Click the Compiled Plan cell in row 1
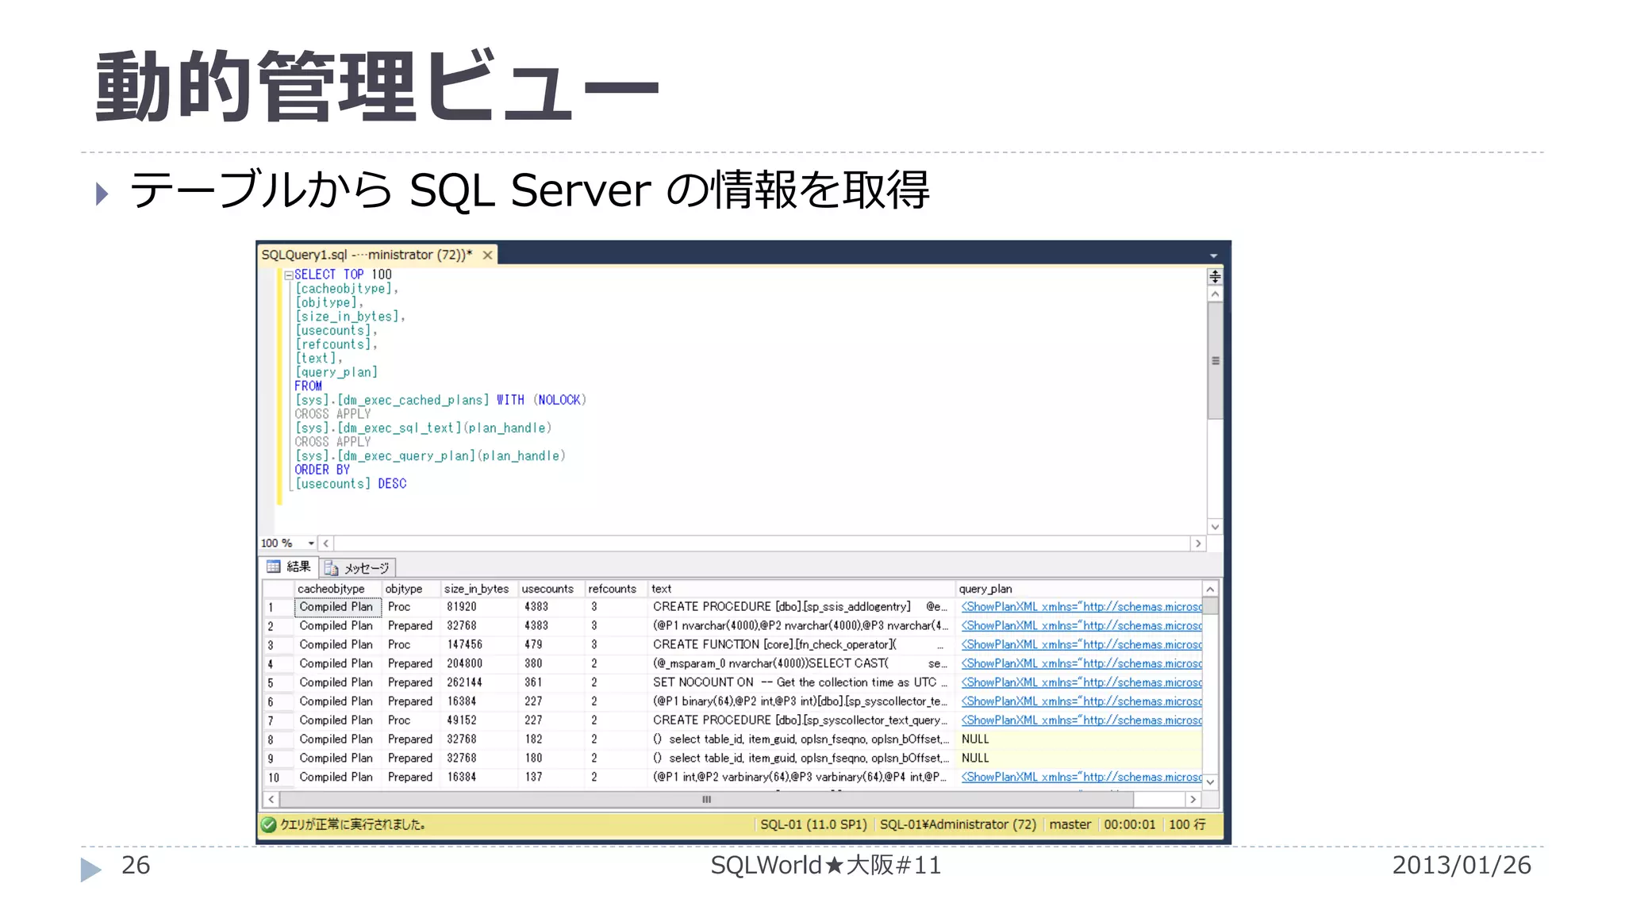The image size is (1625, 914). (338, 608)
